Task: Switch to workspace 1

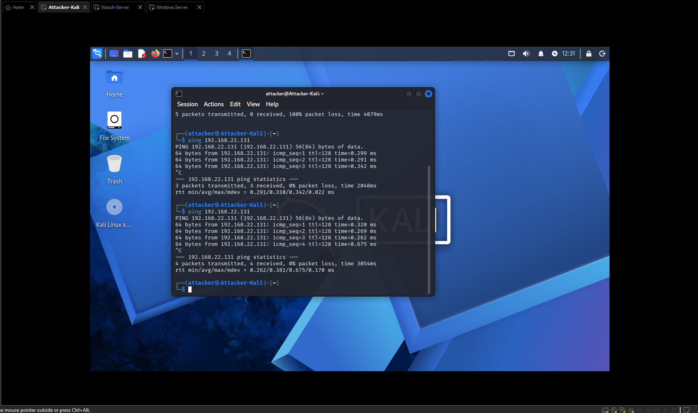Action: pos(191,54)
